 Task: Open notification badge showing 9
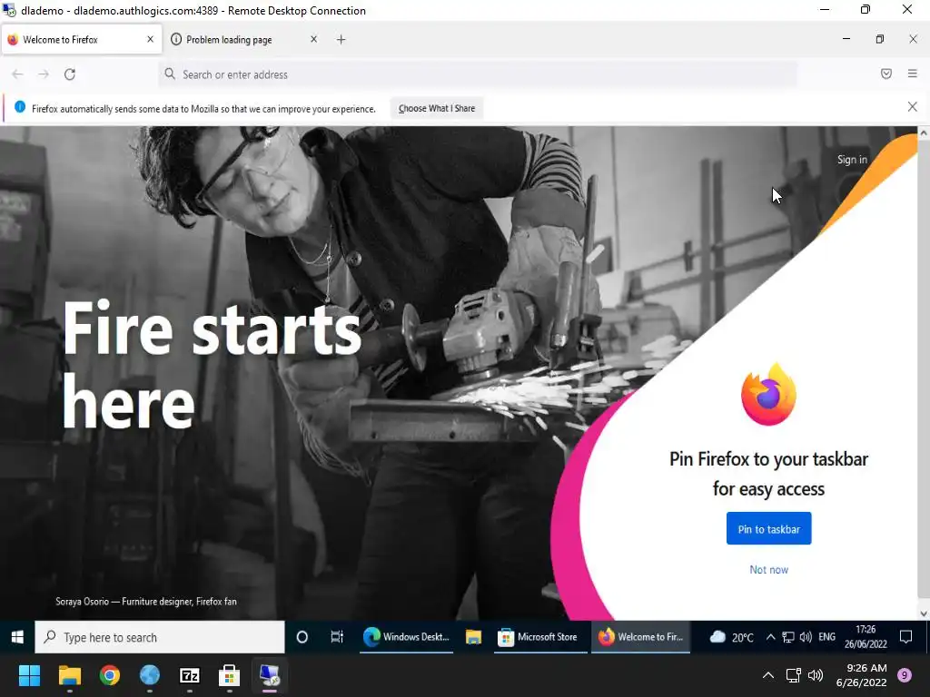click(905, 675)
